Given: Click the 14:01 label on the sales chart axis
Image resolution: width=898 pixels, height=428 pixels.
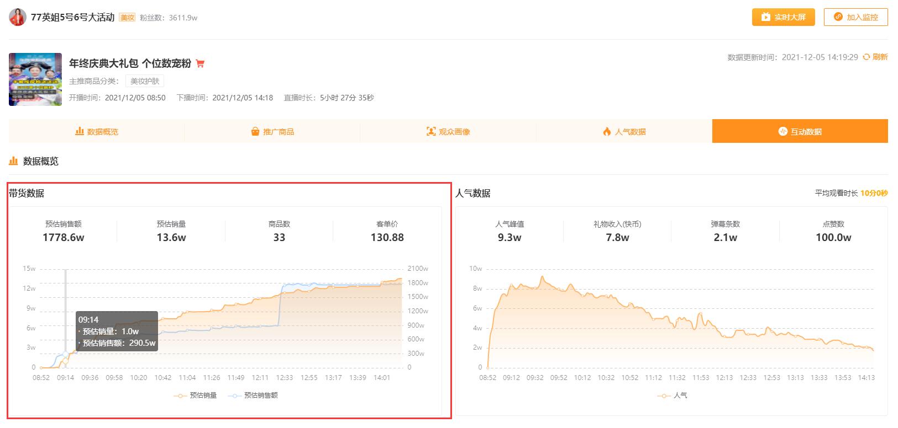Looking at the screenshot, I should [382, 378].
